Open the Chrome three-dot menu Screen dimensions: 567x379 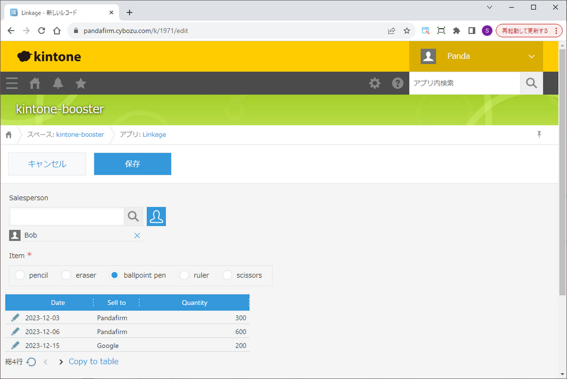[556, 31]
